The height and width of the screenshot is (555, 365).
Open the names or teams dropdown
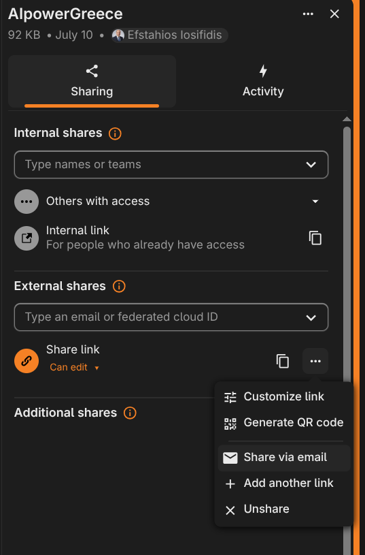click(x=311, y=165)
